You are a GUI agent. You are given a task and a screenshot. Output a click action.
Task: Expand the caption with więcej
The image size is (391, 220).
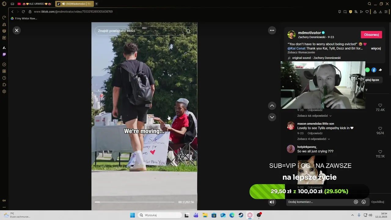point(376,48)
